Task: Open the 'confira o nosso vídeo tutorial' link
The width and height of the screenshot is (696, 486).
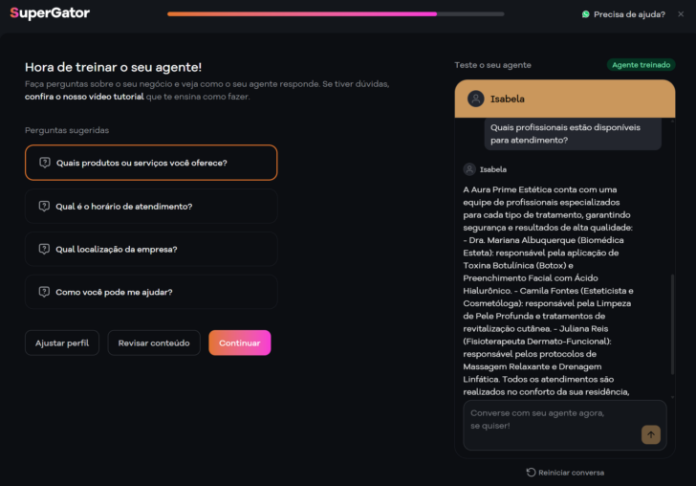Action: [x=84, y=97]
